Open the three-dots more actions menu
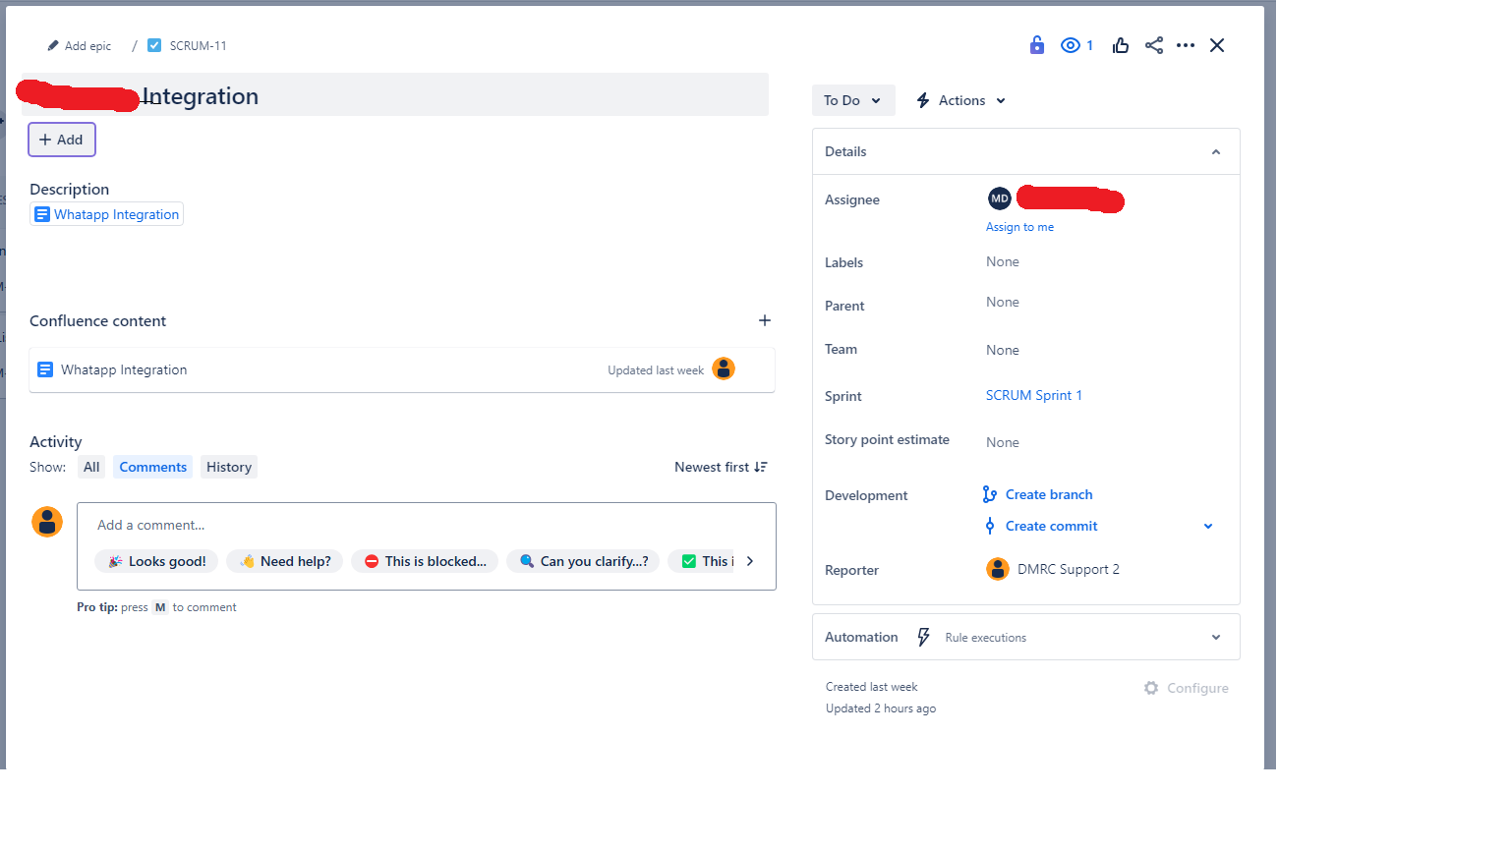Image resolution: width=1510 pixels, height=849 pixels. (1186, 45)
